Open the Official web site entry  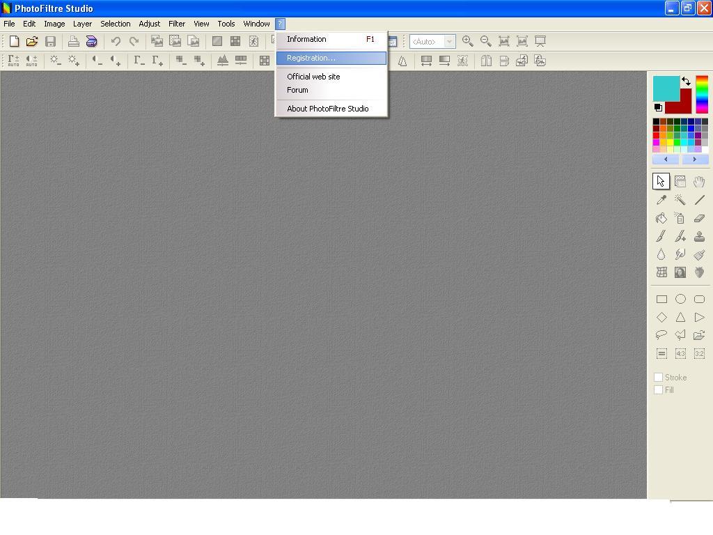click(x=331, y=77)
